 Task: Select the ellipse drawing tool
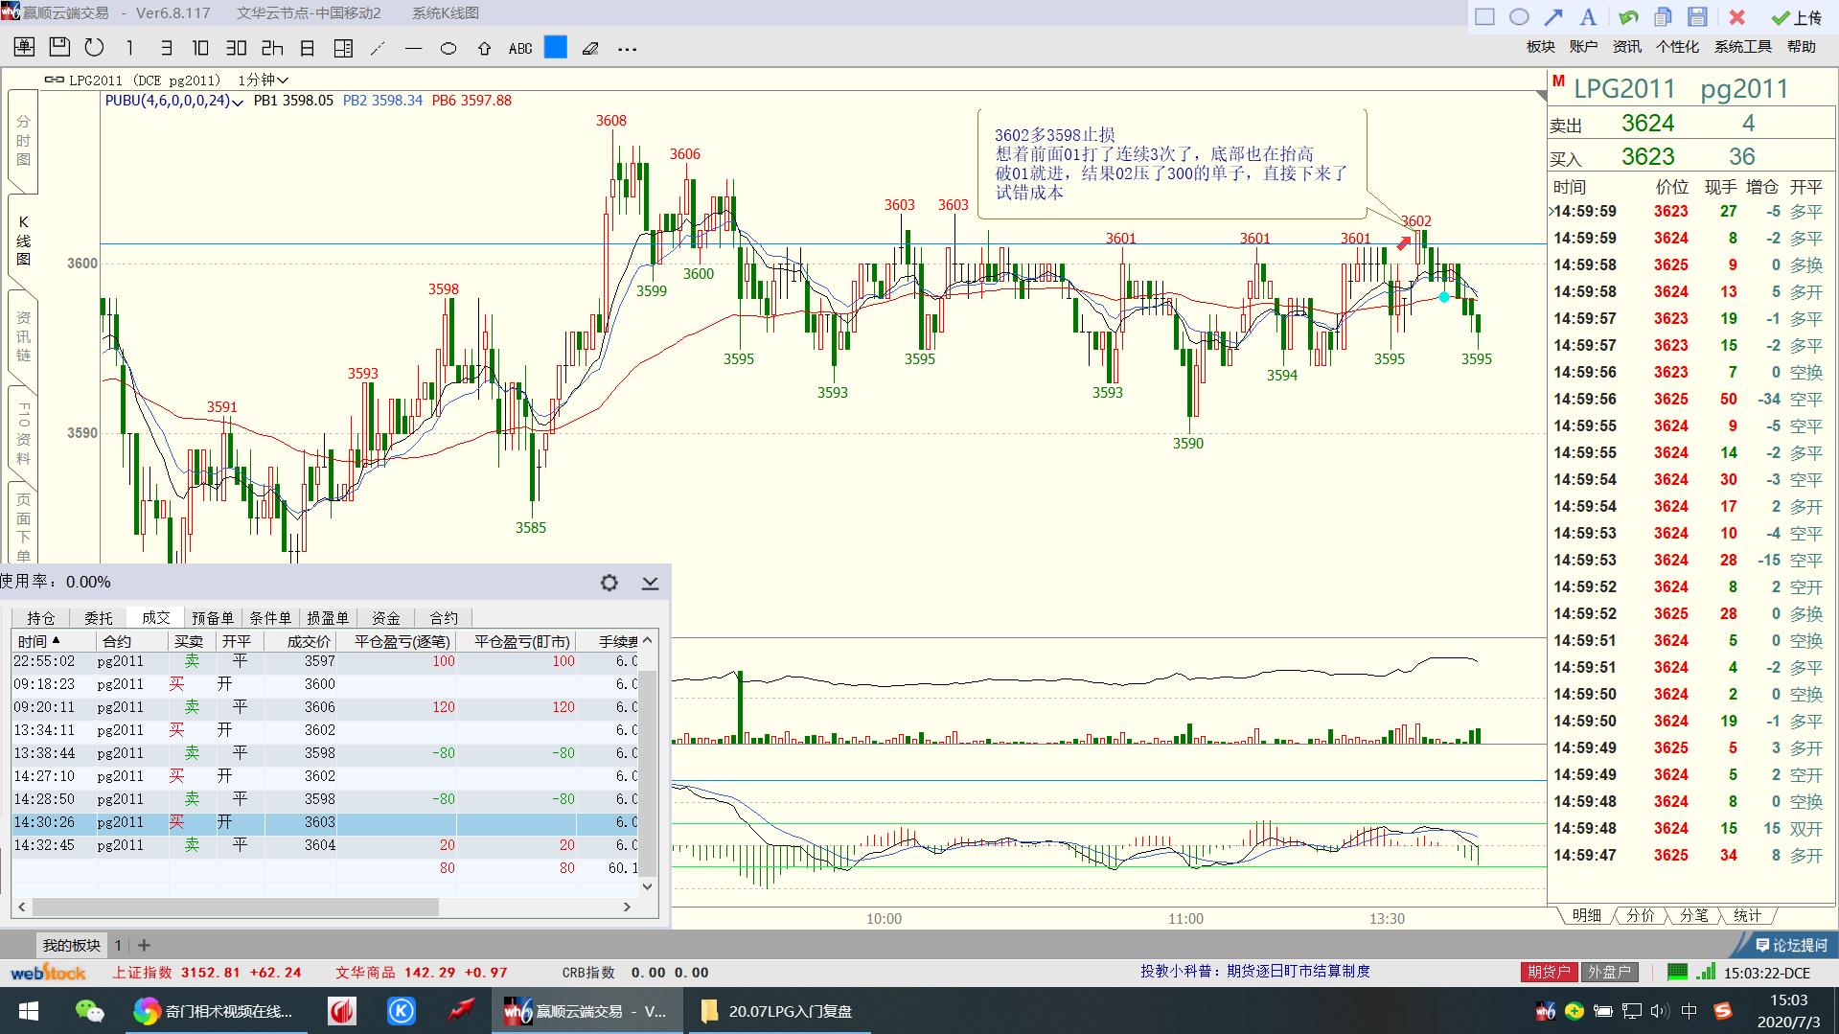pos(448,48)
